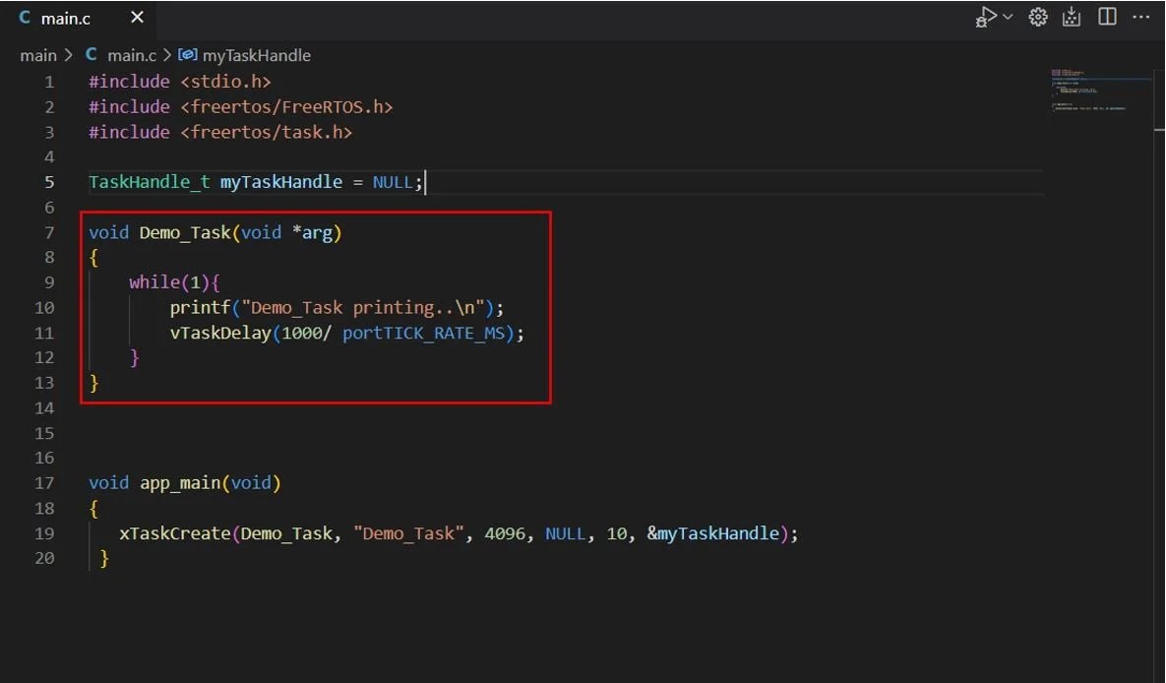The width and height of the screenshot is (1166, 683).
Task: Close the main.c tab
Action: point(137,17)
